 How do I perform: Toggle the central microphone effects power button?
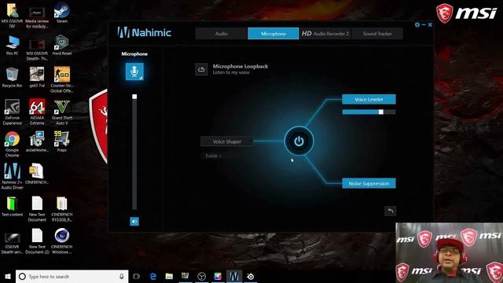(x=299, y=141)
